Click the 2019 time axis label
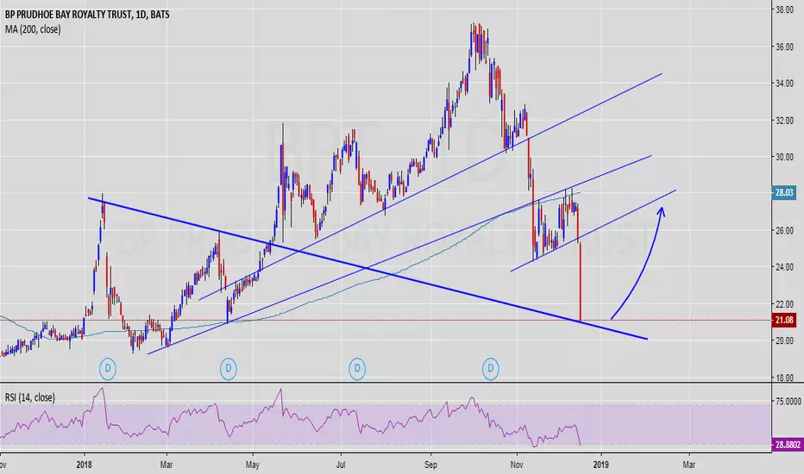 tap(601, 465)
